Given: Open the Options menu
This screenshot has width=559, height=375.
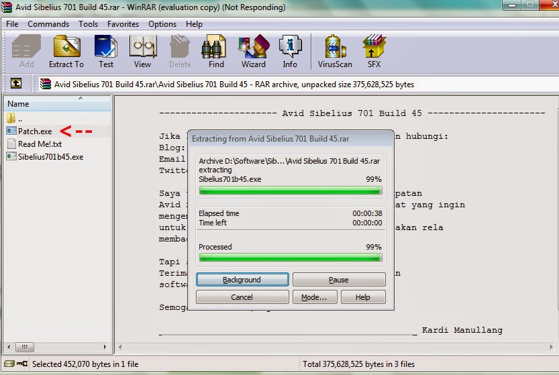Looking at the screenshot, I should coord(162,24).
